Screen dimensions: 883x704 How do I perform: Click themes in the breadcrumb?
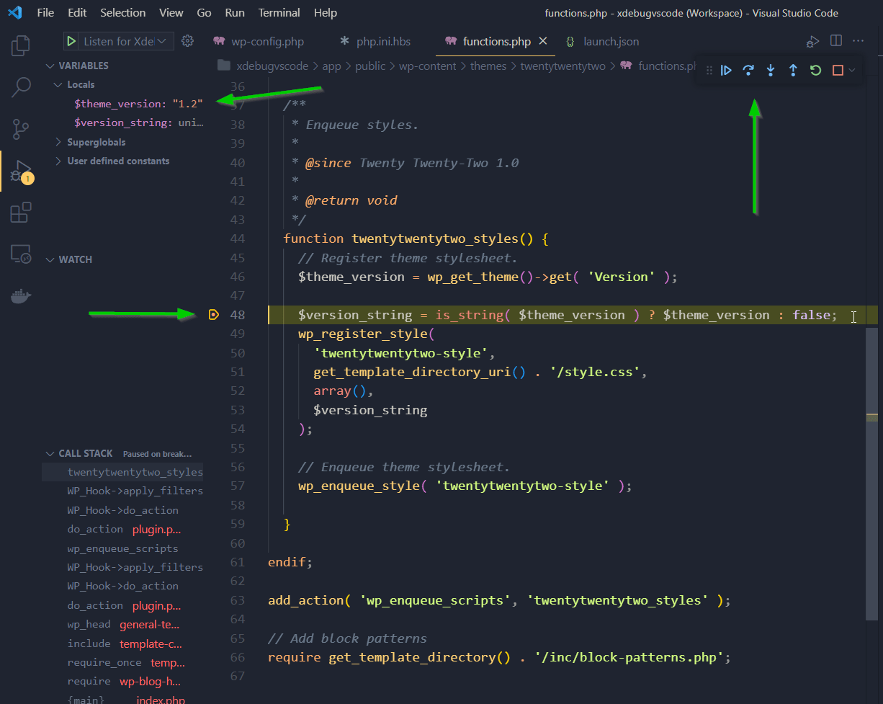(488, 66)
